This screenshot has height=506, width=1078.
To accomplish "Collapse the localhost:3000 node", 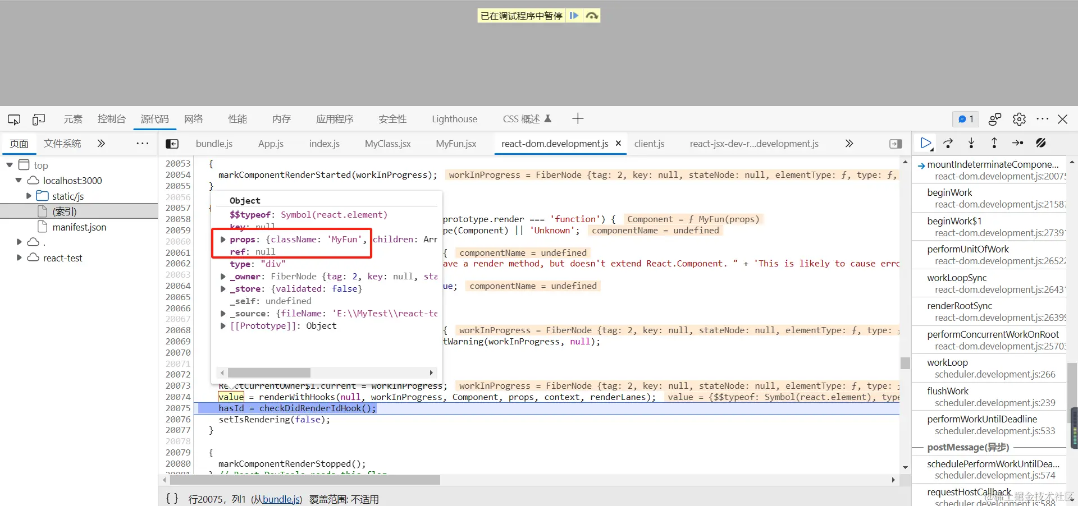I will 19,180.
